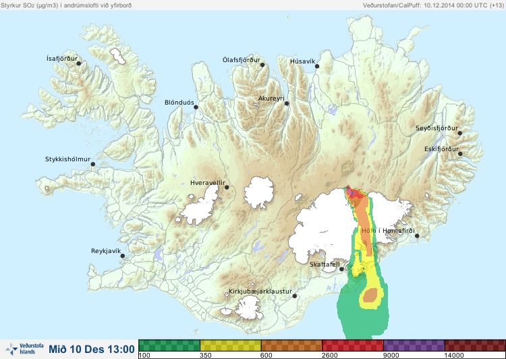
Task: Select the red 2600 legend swatch
Action: click(x=353, y=346)
